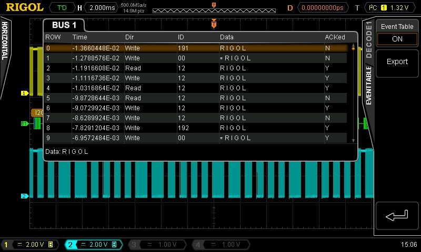Open the DECODE1 EVENTTABLE side tab

coord(369,63)
